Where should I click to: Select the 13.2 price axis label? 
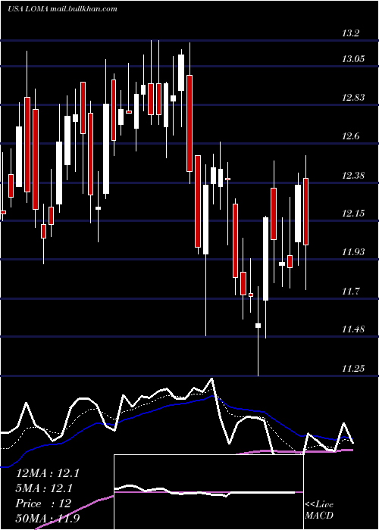(350, 33)
